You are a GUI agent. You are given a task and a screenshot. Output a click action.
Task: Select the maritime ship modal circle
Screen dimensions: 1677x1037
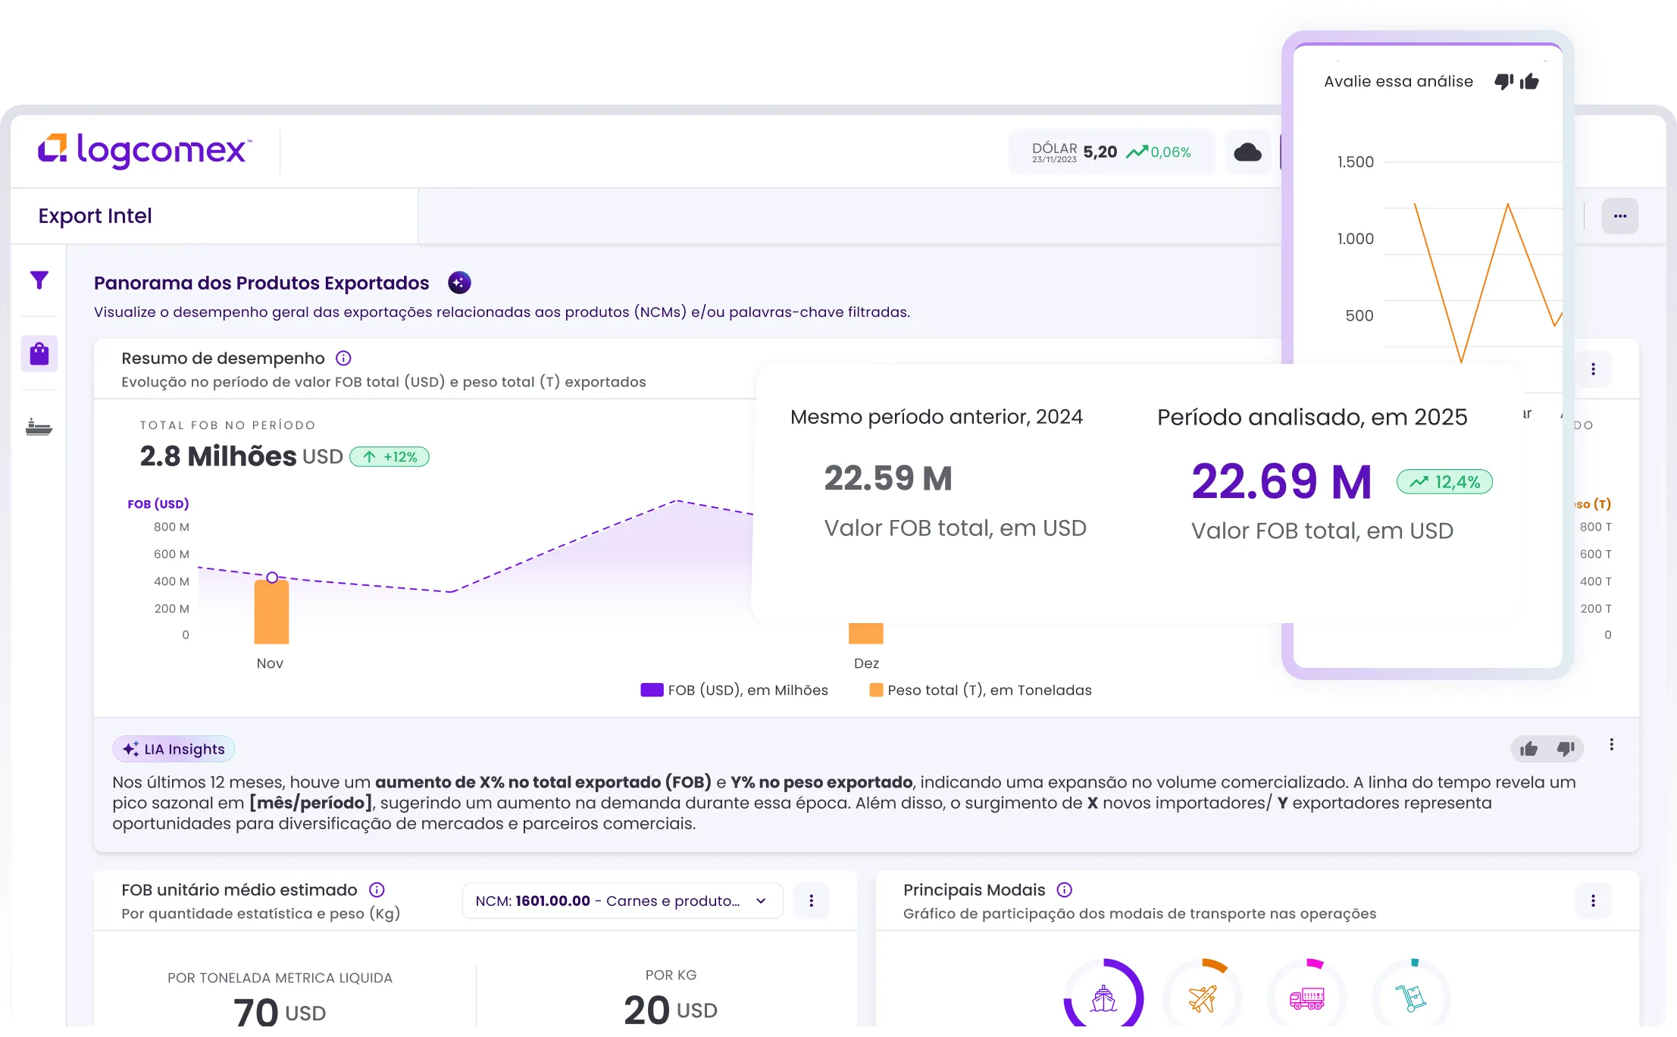click(1103, 998)
